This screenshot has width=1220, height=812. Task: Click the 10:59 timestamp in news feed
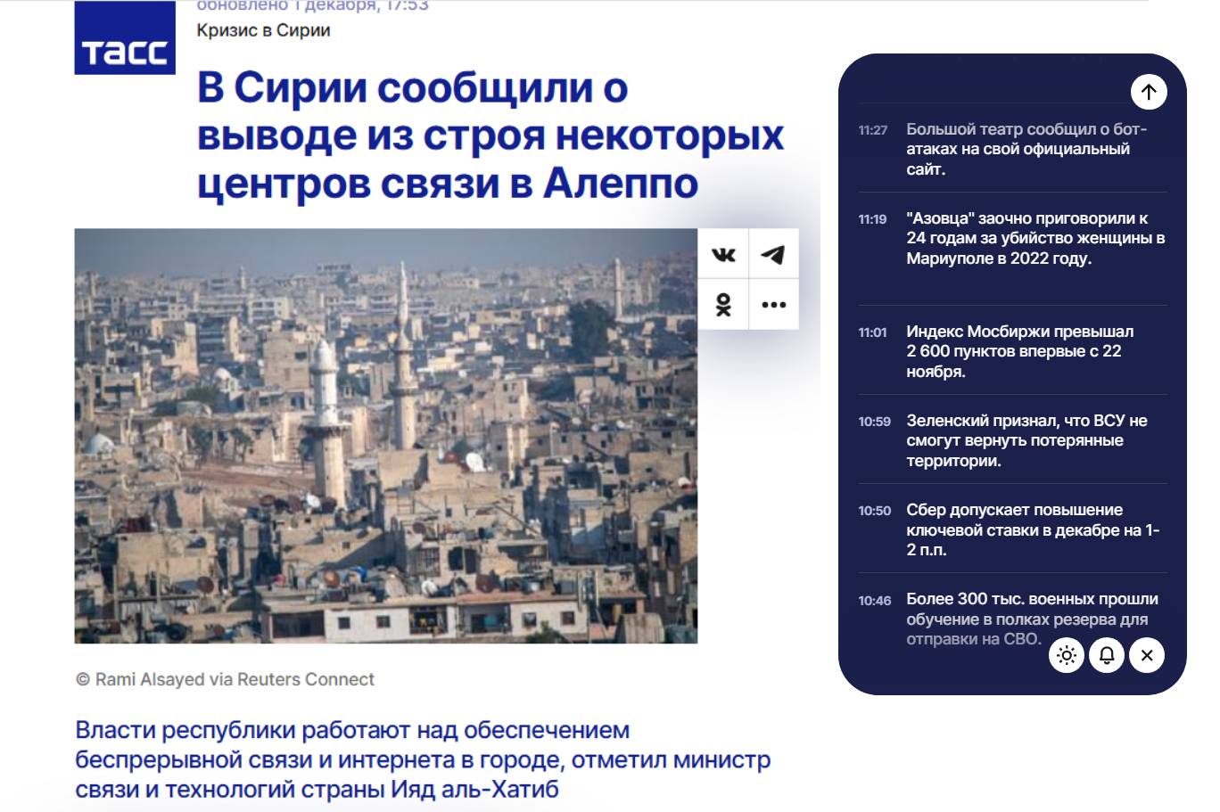[874, 422]
